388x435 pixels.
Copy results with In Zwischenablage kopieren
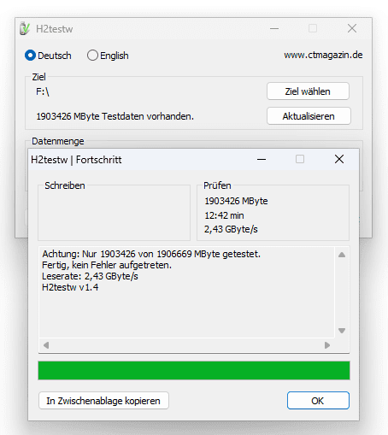tap(103, 401)
